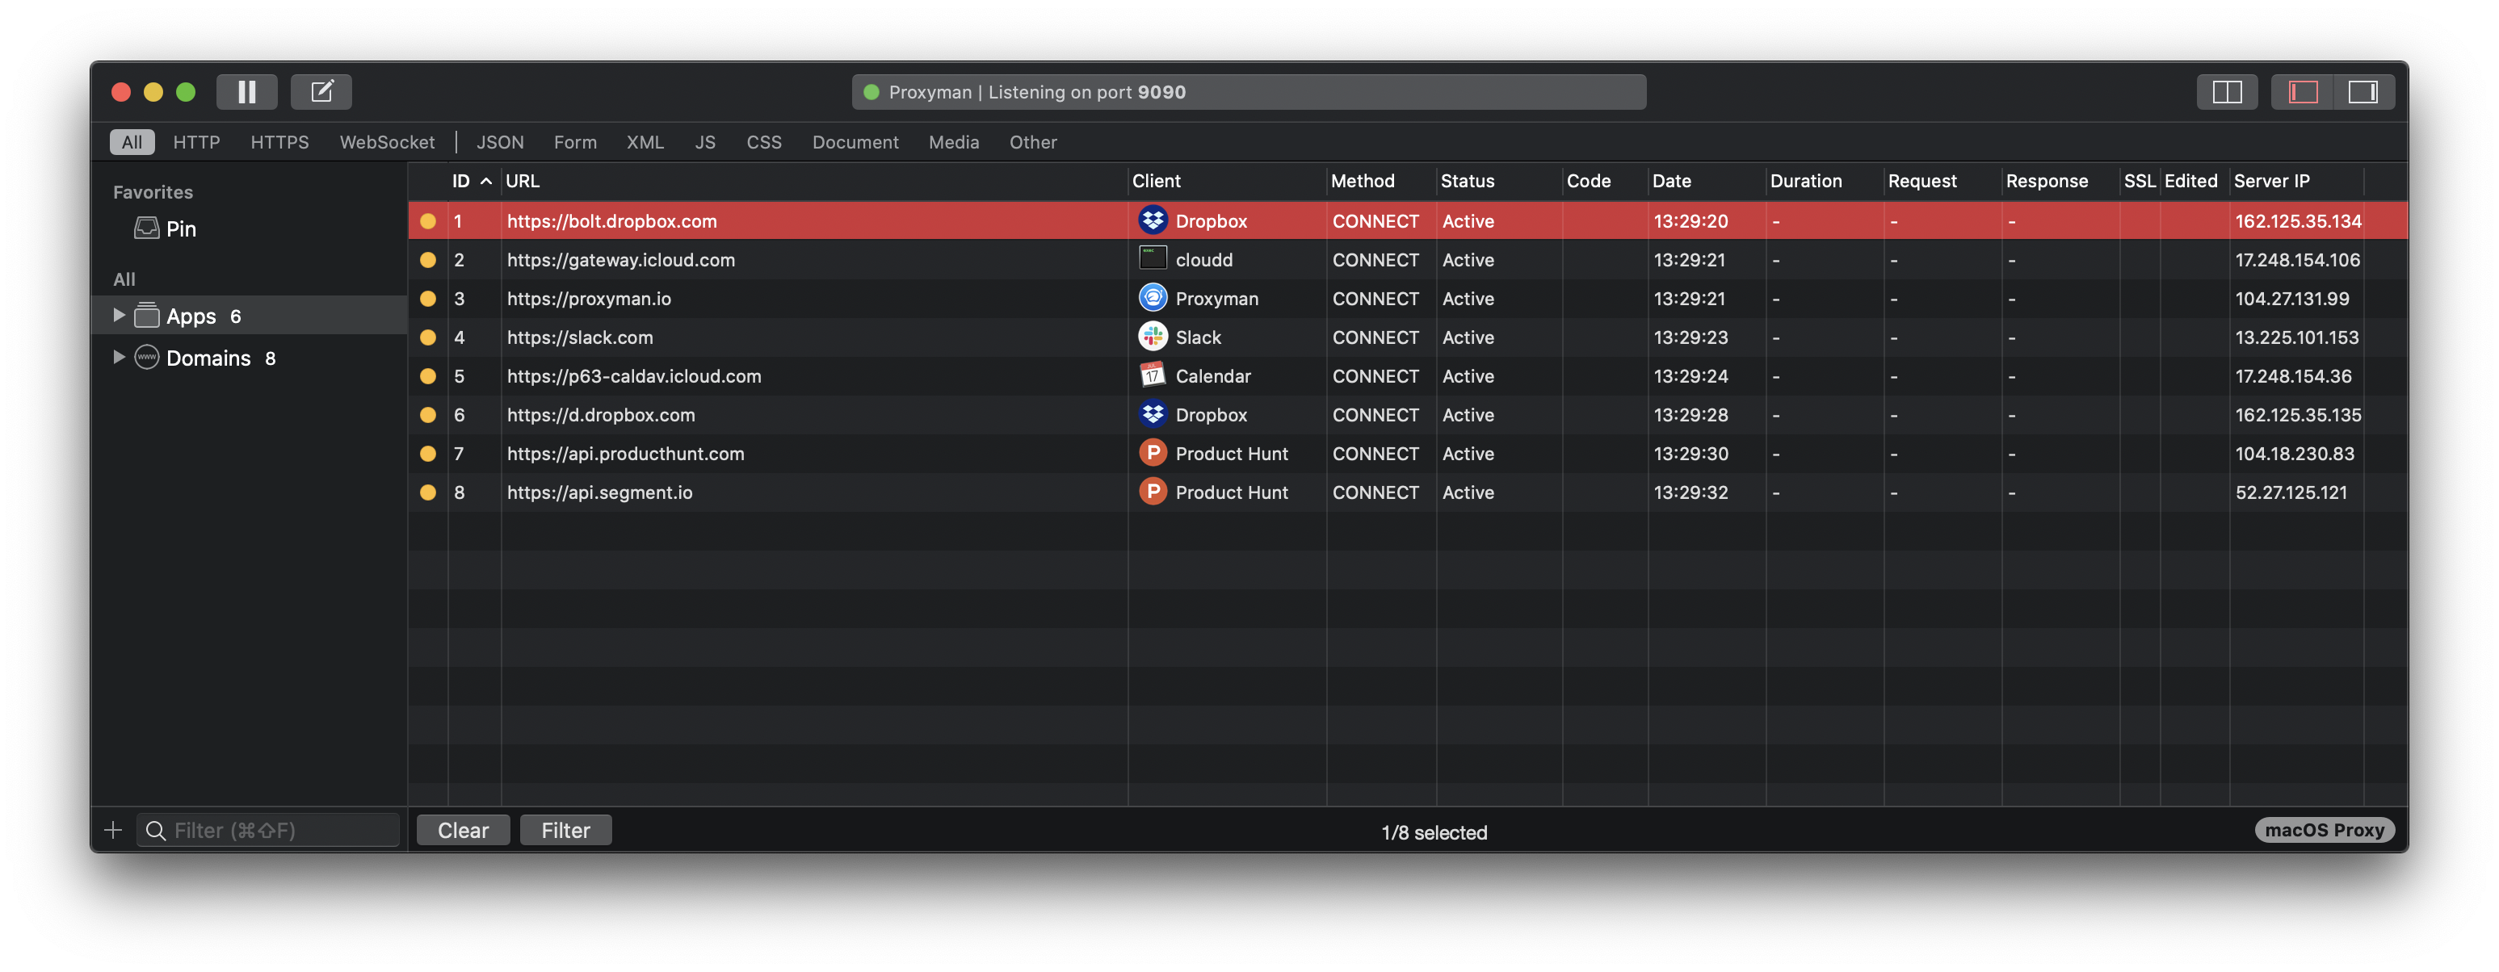Click the ID column sort chevron
The width and height of the screenshot is (2499, 972).
(x=486, y=180)
